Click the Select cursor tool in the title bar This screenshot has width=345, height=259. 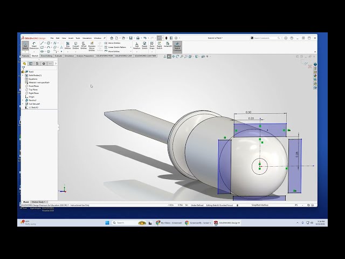click(x=159, y=38)
